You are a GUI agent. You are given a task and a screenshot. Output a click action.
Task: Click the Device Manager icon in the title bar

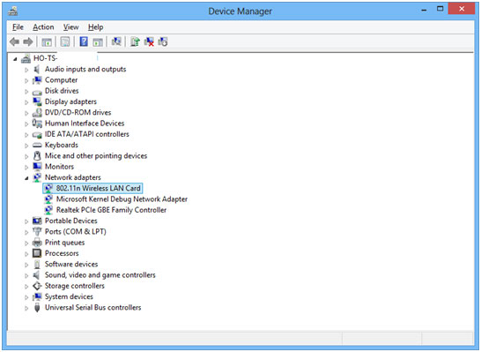click(x=13, y=11)
